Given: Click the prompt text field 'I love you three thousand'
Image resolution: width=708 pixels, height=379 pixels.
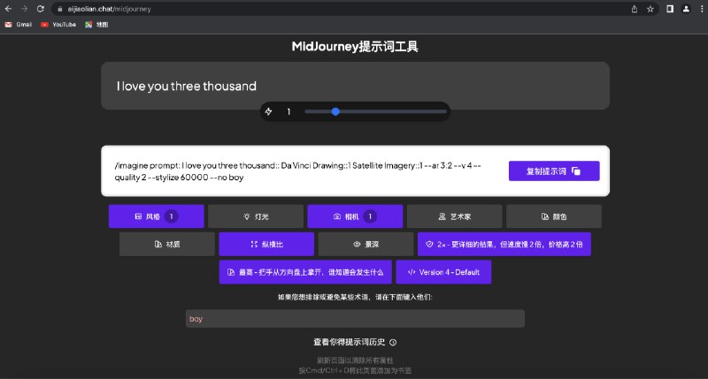Looking at the screenshot, I should coord(355,86).
